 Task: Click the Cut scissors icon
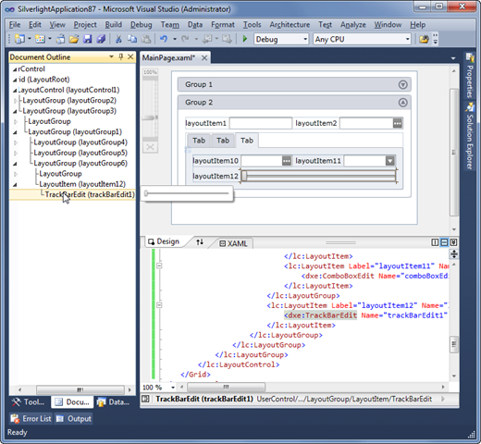118,39
